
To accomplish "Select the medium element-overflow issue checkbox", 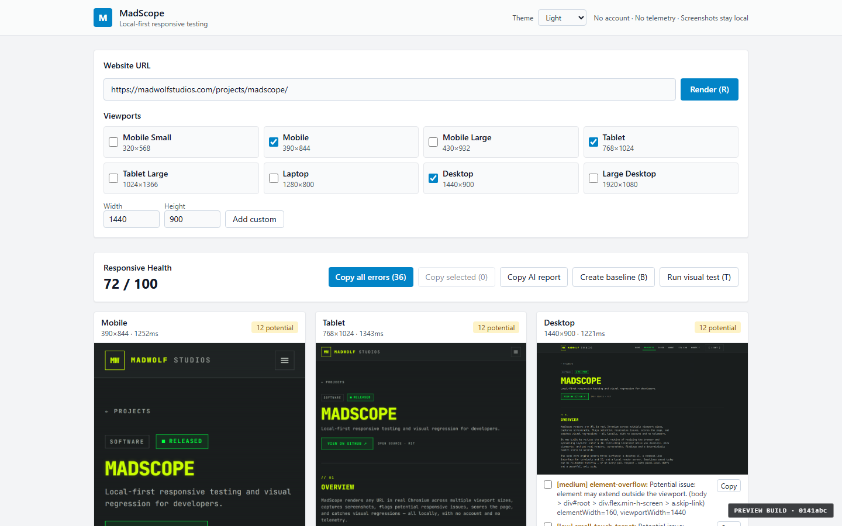I will (548, 485).
